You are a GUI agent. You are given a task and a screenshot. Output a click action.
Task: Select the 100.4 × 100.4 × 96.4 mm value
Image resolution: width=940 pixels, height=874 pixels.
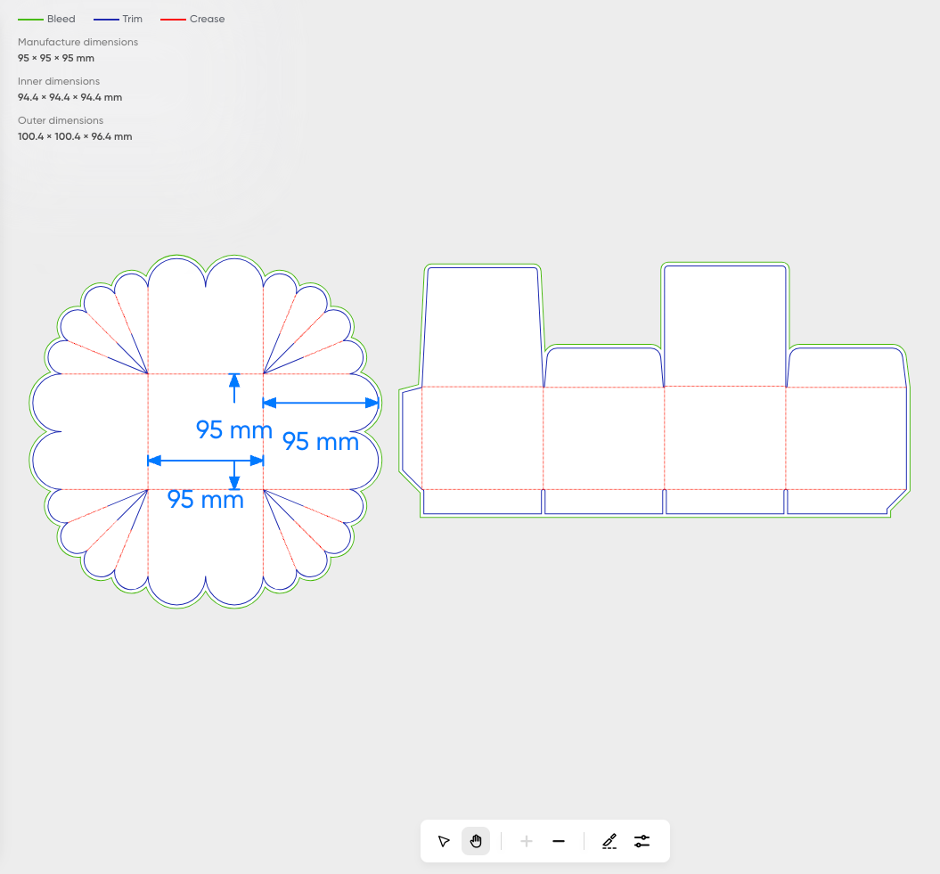pyautogui.click(x=75, y=136)
